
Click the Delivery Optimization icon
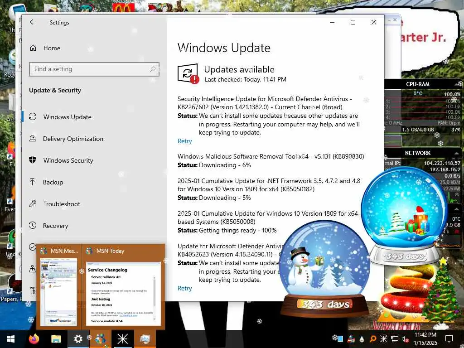(x=33, y=138)
